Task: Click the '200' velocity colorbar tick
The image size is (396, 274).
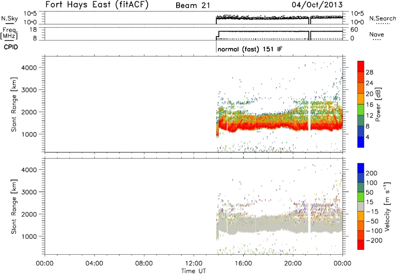Action: point(372,173)
